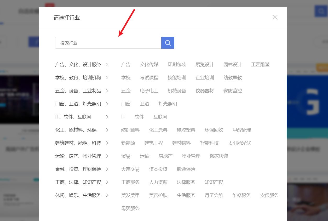
Task: Select the 新能源 industry
Action: (x=128, y=143)
